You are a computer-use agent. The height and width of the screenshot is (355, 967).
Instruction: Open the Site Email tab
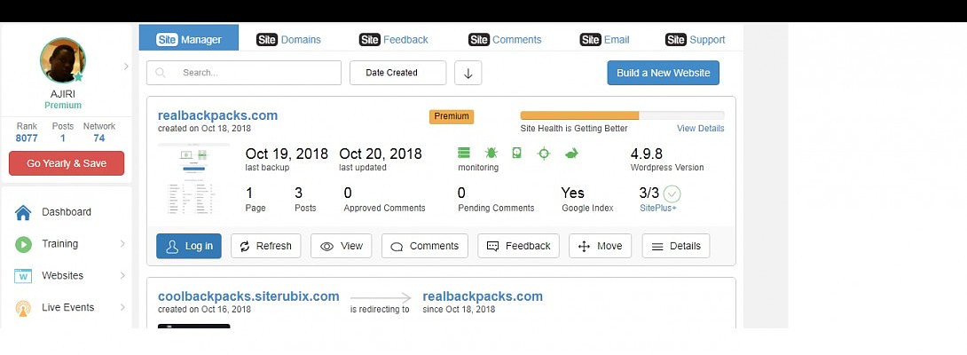[604, 39]
